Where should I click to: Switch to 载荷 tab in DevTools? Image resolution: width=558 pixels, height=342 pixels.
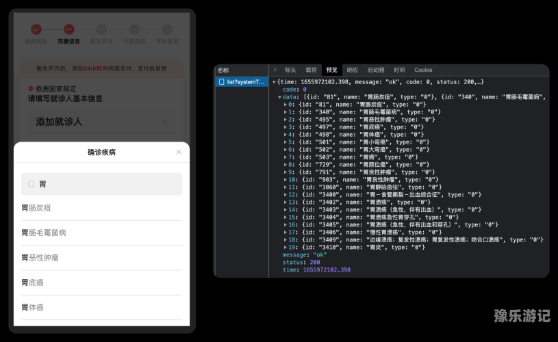coord(311,70)
